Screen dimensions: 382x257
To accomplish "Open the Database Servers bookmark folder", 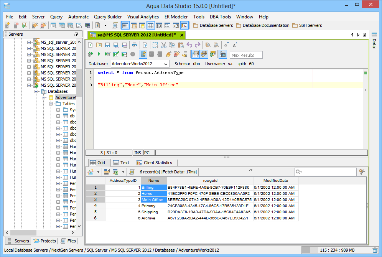I will 213,25.
